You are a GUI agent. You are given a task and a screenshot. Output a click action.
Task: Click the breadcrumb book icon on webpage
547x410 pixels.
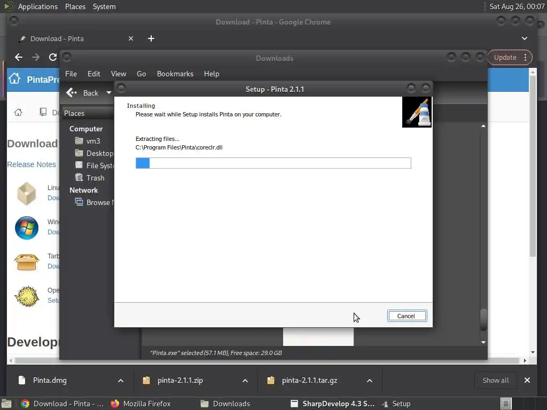click(43, 112)
